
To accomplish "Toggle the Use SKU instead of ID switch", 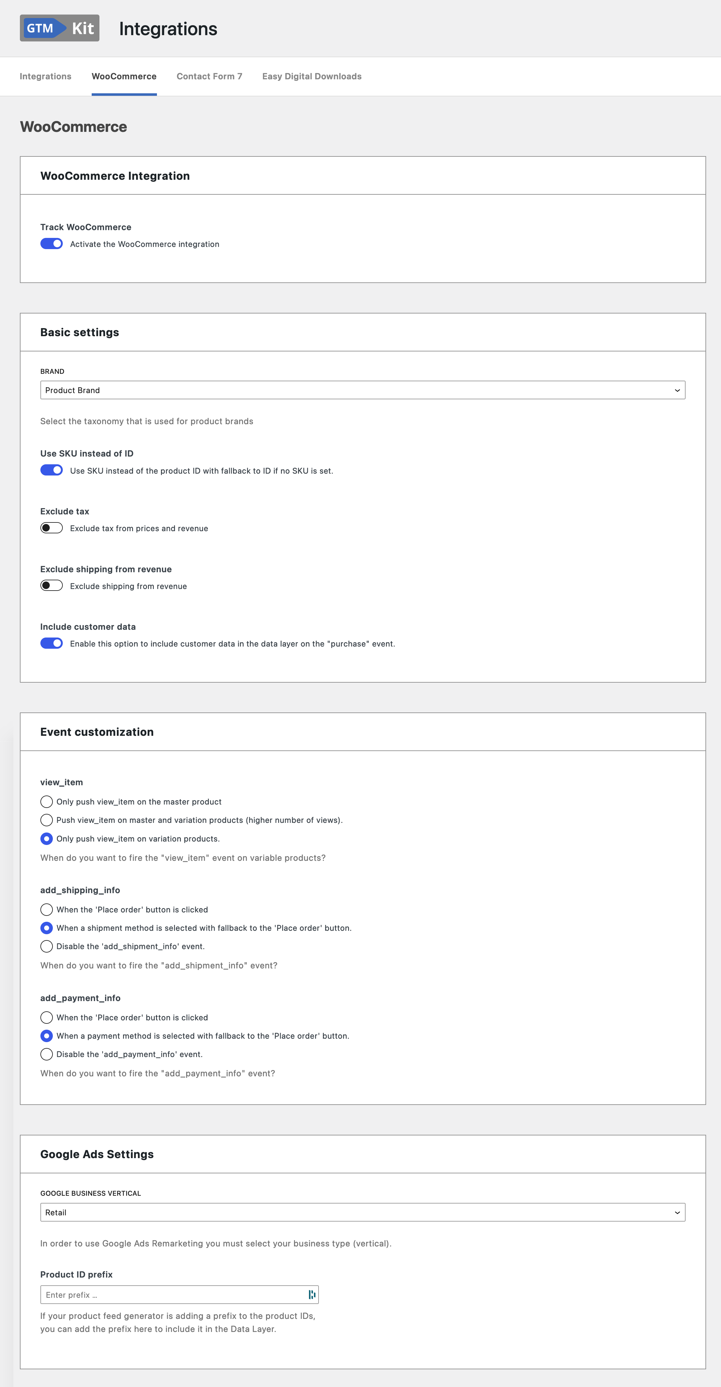I will (52, 471).
